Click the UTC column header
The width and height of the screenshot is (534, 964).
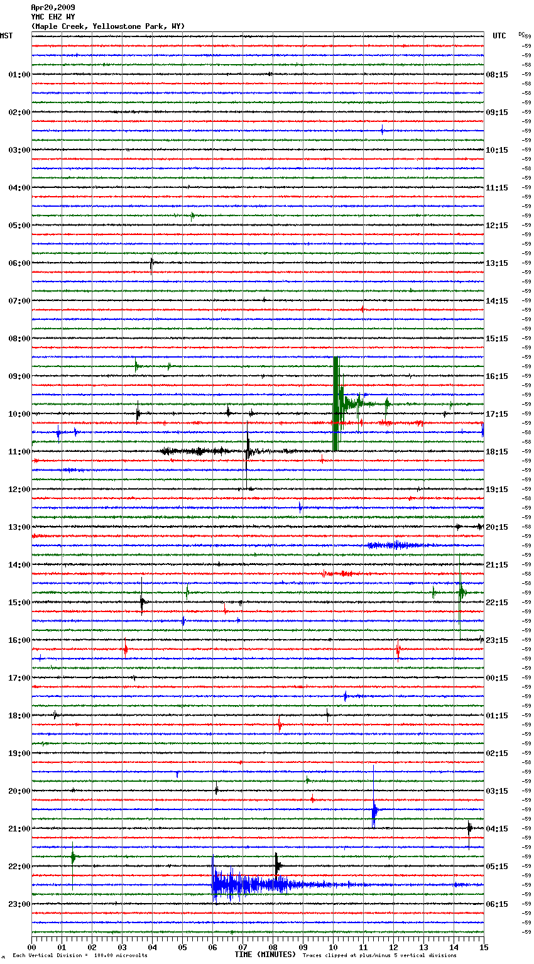pos(499,36)
